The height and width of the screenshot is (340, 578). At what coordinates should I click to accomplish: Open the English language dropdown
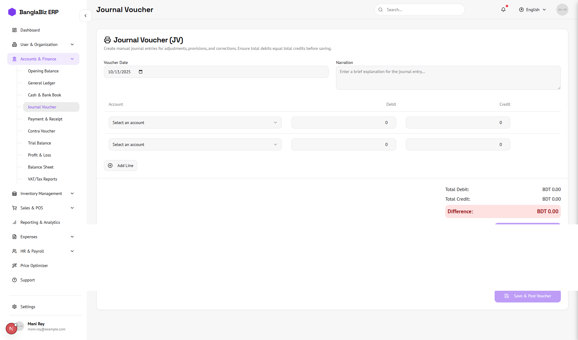click(533, 10)
